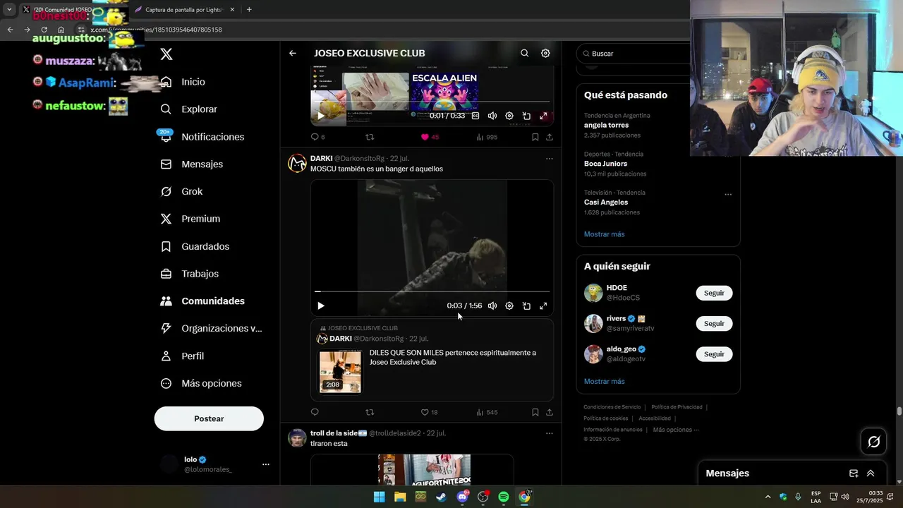The width and height of the screenshot is (903, 508).
Task: Open more options on DARKI post
Action: click(x=549, y=159)
